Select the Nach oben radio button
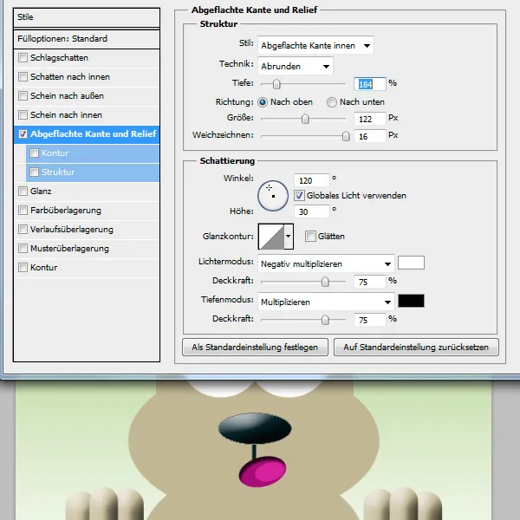The image size is (520, 520). [x=263, y=102]
